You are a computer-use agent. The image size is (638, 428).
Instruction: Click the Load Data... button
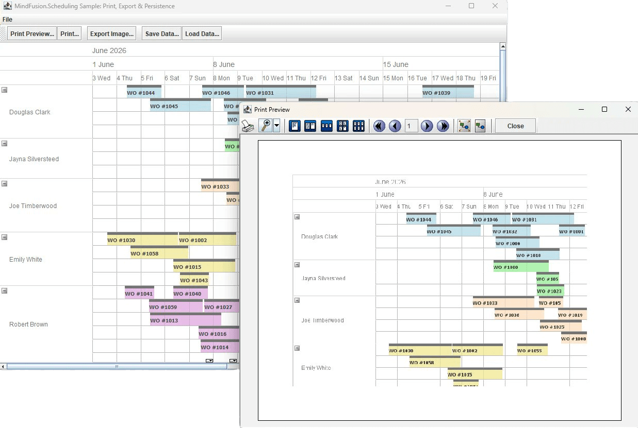coord(202,34)
